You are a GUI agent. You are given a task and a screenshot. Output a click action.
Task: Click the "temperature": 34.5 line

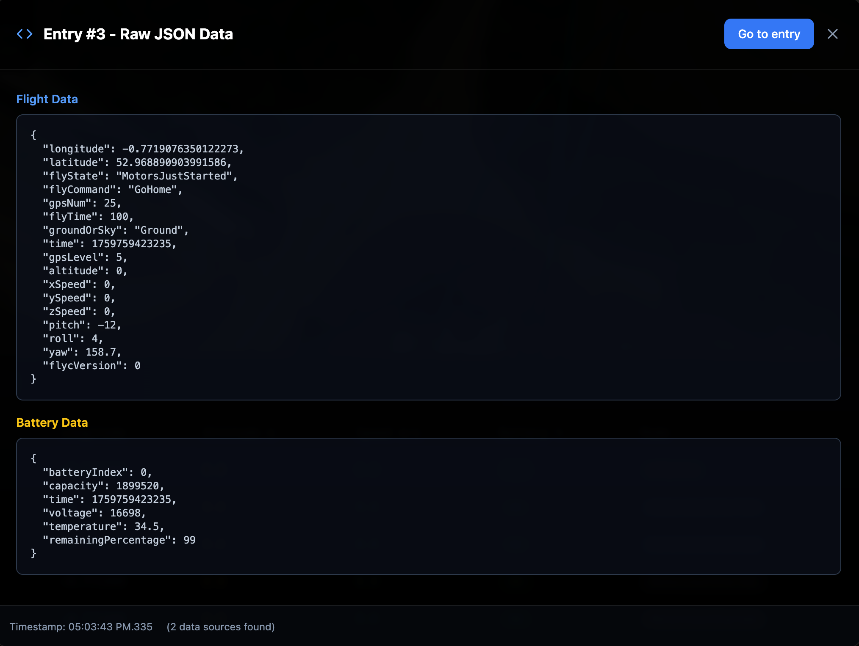[x=103, y=527]
